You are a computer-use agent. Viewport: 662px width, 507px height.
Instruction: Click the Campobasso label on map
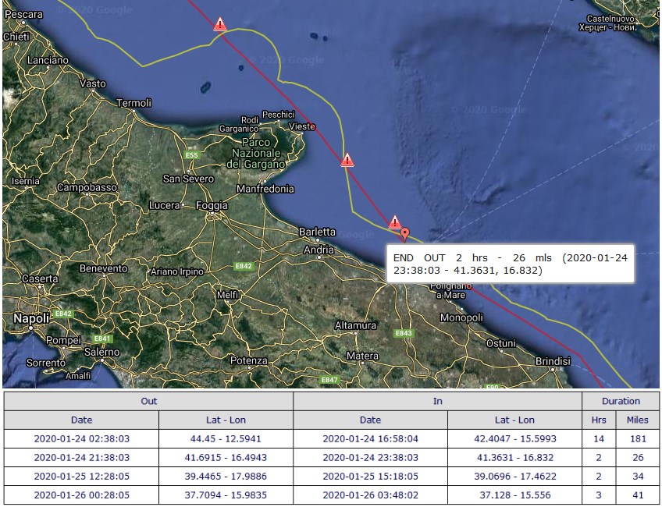pyautogui.click(x=87, y=187)
